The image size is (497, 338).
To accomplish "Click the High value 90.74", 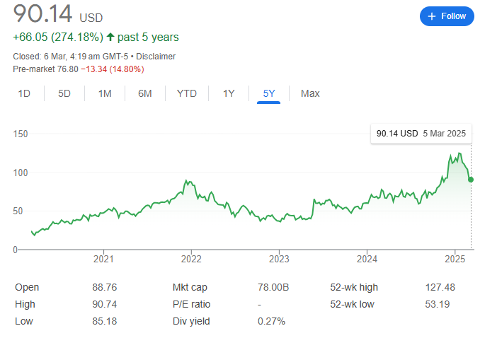I will [105, 304].
